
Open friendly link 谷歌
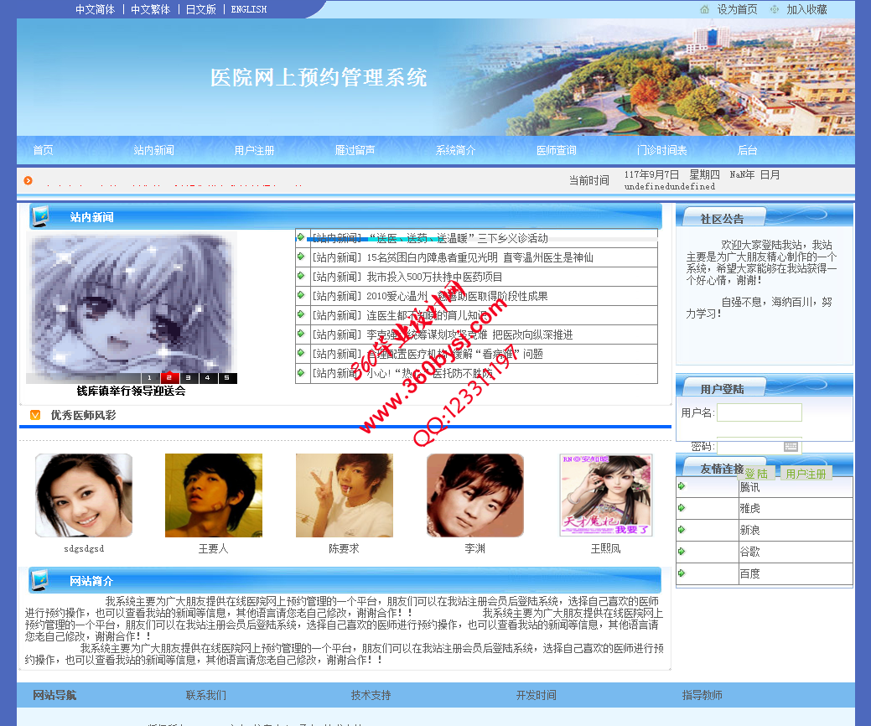[749, 552]
